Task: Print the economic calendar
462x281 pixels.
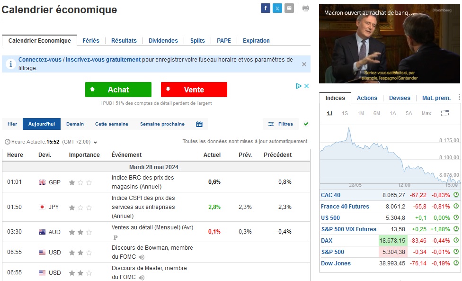Action: [306, 8]
